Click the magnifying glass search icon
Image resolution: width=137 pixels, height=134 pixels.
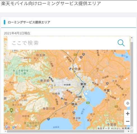click(121, 43)
